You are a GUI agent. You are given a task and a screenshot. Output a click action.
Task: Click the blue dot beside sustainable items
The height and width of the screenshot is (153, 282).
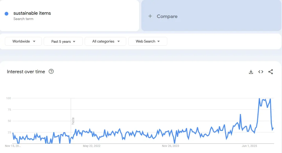7,14
